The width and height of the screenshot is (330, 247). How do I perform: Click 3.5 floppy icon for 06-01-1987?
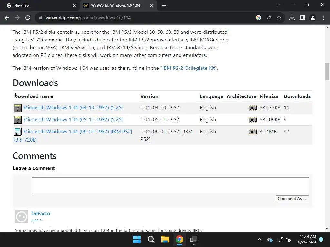(18, 132)
